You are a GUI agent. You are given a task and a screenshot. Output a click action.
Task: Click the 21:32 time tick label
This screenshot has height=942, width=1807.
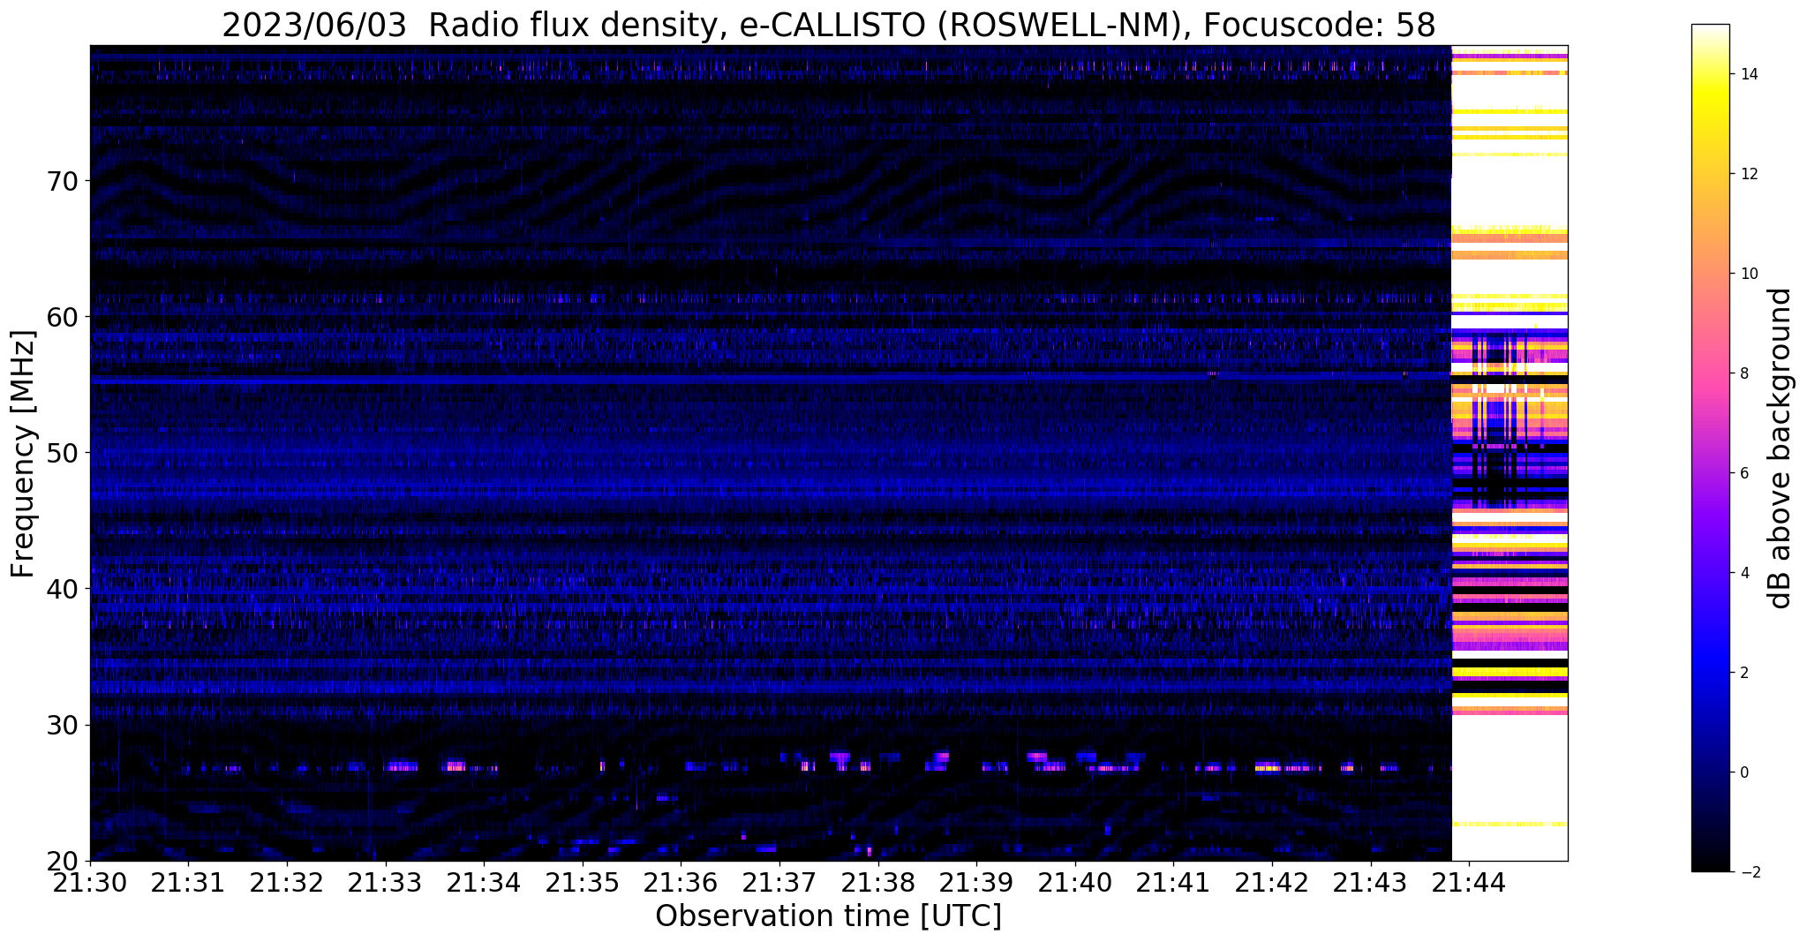(287, 881)
